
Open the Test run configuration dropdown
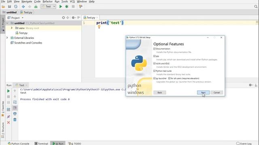click(x=49, y=6)
